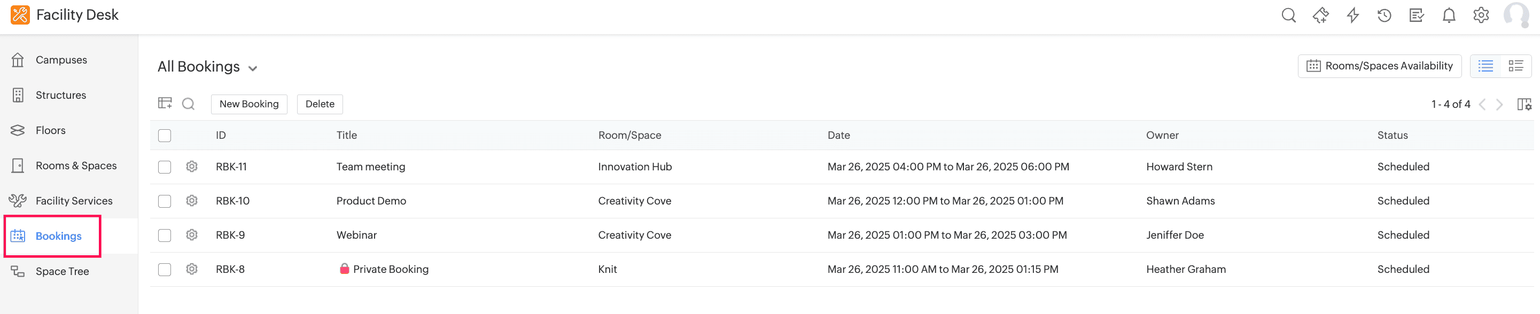Screen dimensions: 1540x314
Task: Click the table search magnifier icon
Action: point(188,104)
